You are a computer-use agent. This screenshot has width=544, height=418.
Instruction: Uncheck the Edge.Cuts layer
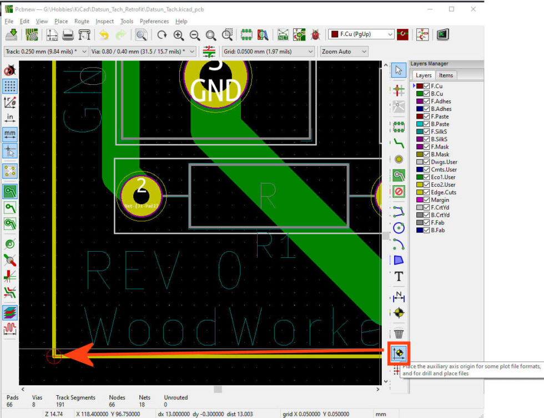click(x=426, y=192)
